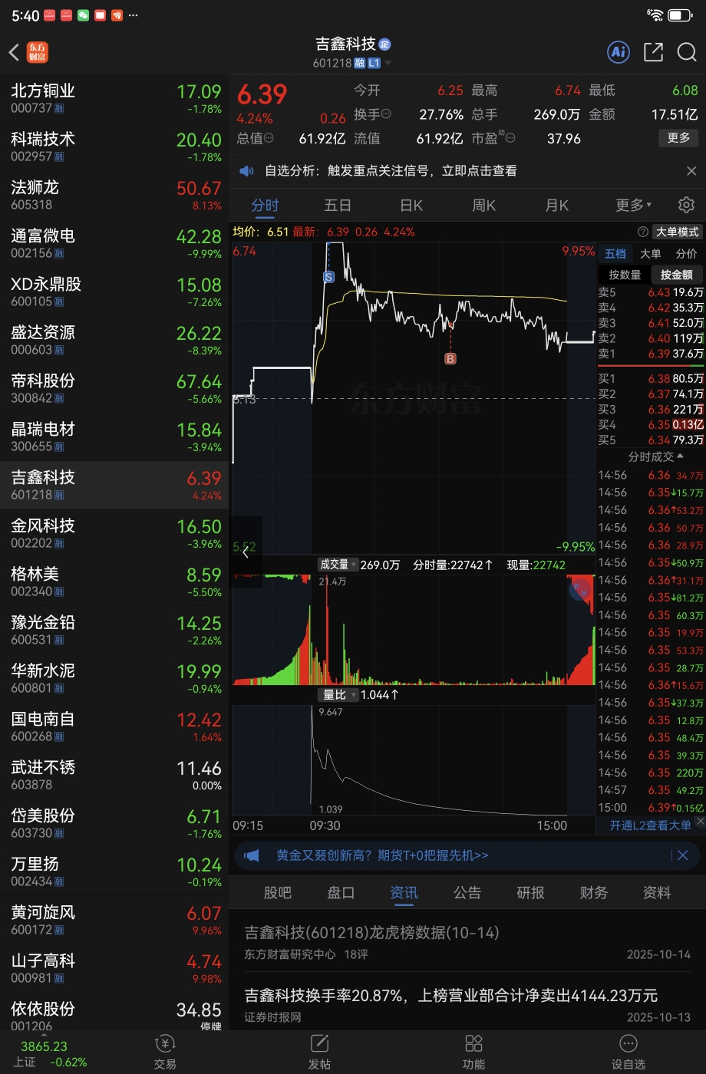This screenshot has width=706, height=1074.
Task: Tap the help icon beside 大单模式
Action: point(643,232)
